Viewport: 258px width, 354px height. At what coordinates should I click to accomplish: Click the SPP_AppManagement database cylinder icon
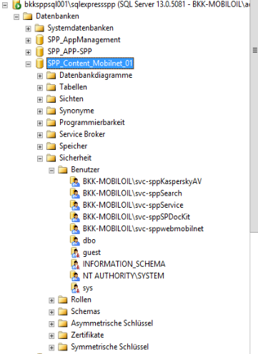coord(39,40)
